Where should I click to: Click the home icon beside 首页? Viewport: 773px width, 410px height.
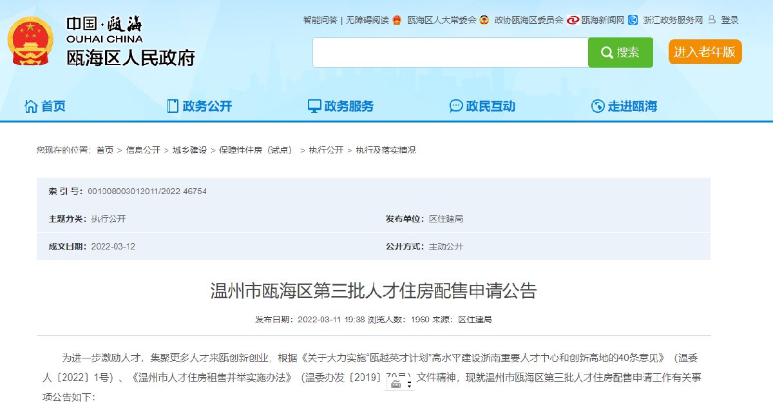coord(30,106)
